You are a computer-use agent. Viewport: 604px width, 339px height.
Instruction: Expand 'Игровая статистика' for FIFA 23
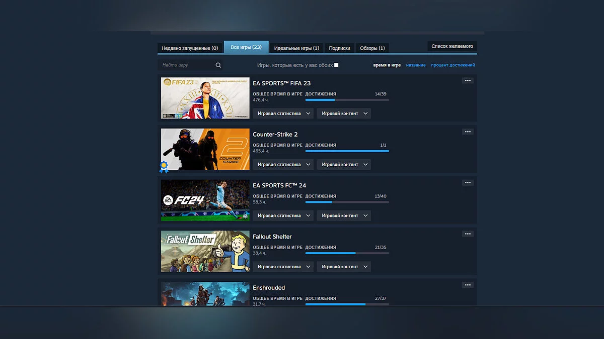283,113
